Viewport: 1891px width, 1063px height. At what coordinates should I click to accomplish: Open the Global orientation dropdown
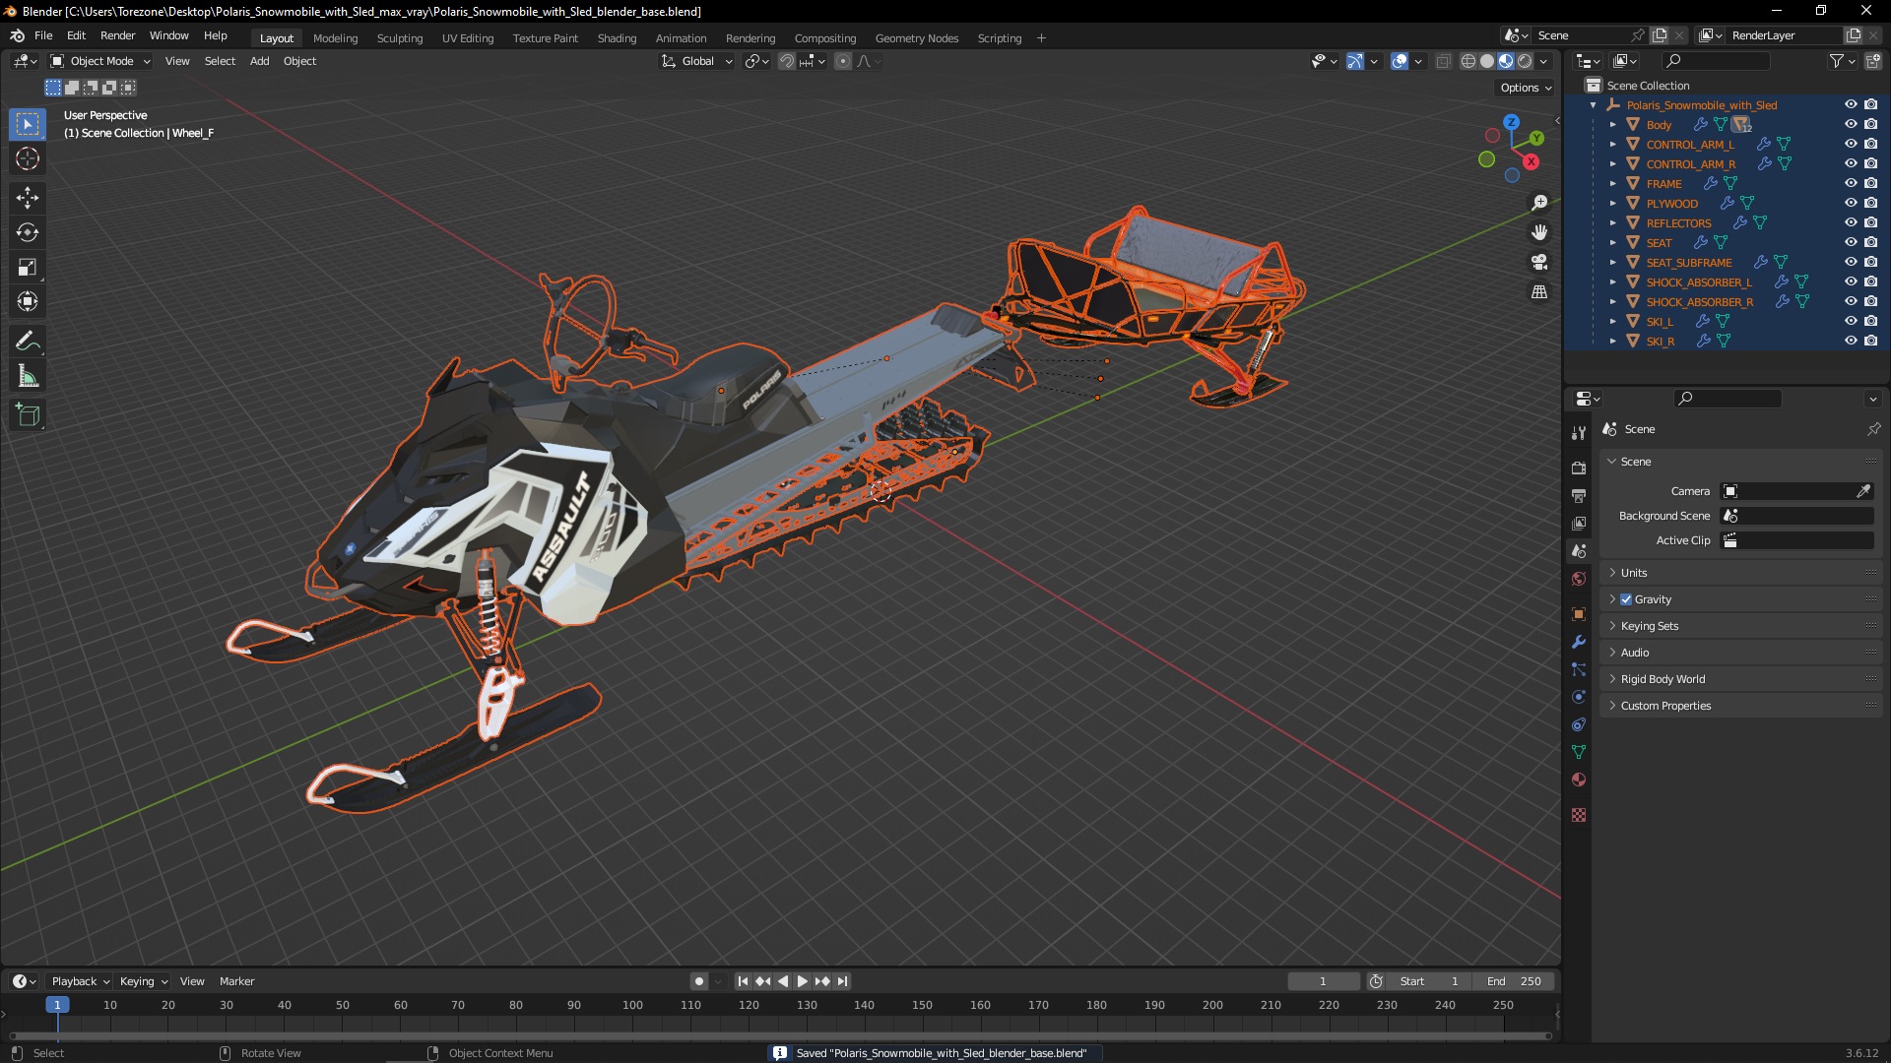click(x=697, y=61)
